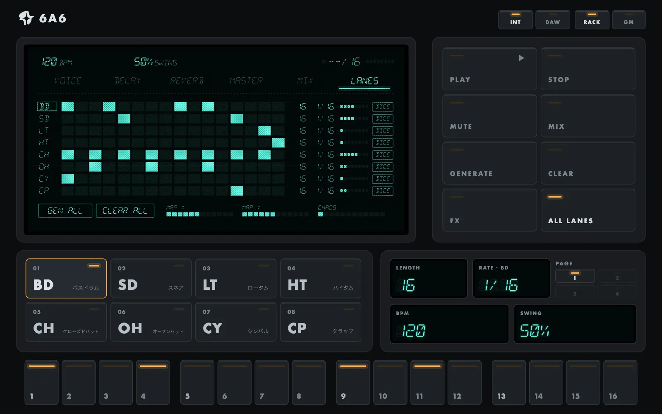Toggle step 7 pad
Viewport: 662px width, 414px height.
point(271,383)
